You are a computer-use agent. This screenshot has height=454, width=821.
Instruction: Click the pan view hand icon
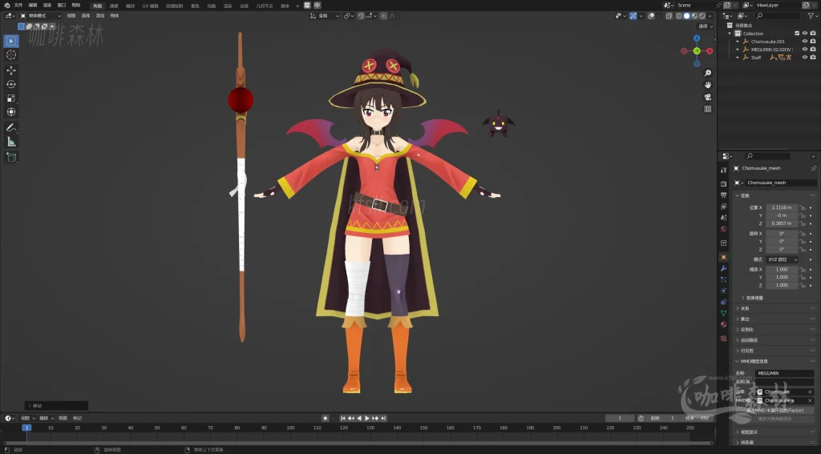708,85
